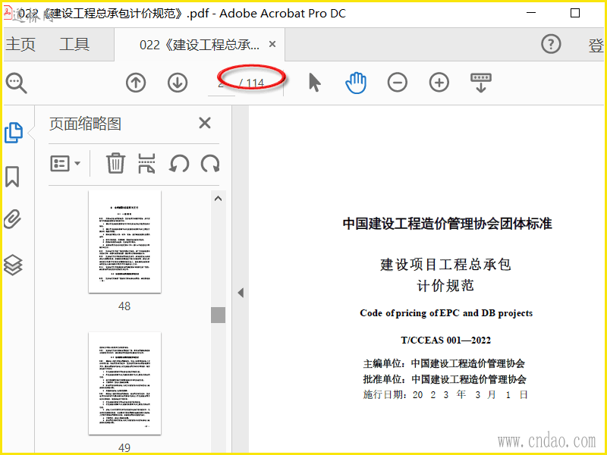Click the 计价规范 subtitle text
This screenshot has width=607, height=455.
pyautogui.click(x=445, y=286)
